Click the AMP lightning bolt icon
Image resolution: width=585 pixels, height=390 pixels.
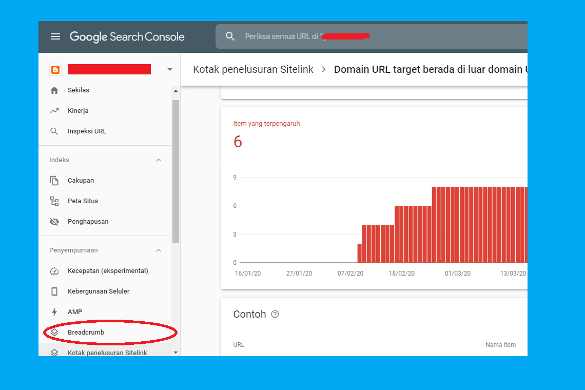click(54, 312)
